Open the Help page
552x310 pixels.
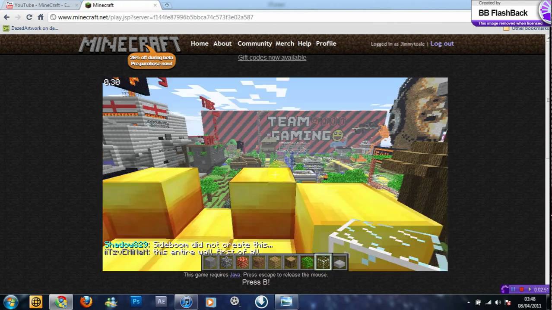[x=305, y=43]
